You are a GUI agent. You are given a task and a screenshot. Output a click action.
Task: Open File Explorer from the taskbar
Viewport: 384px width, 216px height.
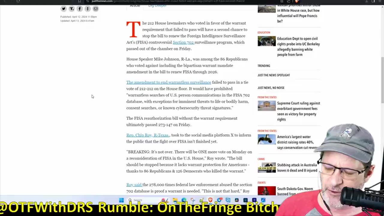coord(175,200)
